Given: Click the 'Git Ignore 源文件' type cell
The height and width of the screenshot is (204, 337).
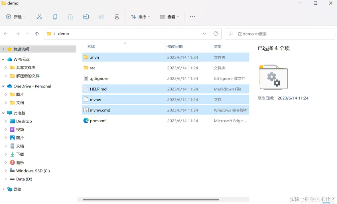Looking at the screenshot, I should (229, 79).
